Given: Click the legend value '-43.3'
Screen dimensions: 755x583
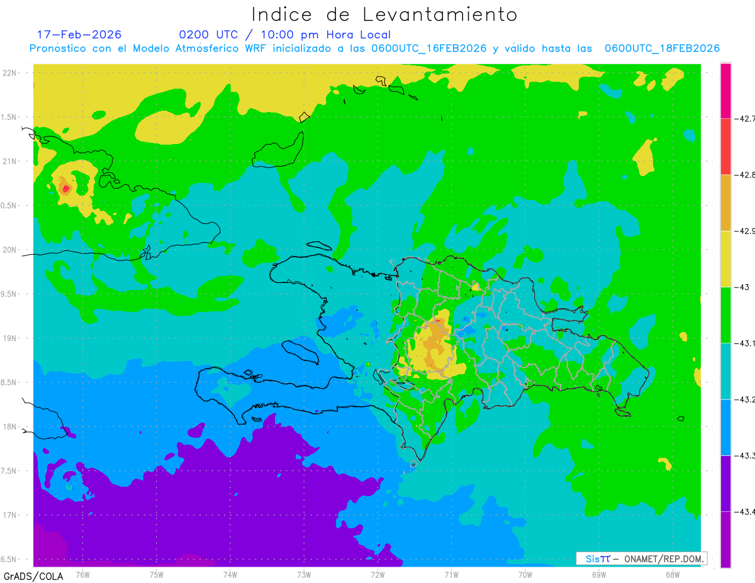Looking at the screenshot, I should (x=746, y=455).
